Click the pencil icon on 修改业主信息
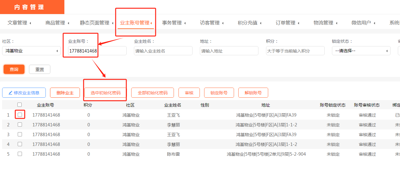Image resolution: width=400 pixels, height=181 pixels. [10, 93]
